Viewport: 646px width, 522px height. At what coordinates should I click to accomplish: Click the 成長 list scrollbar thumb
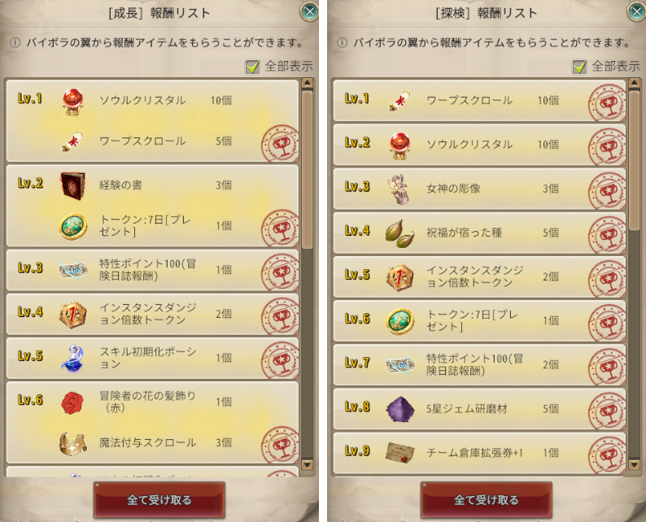pyautogui.click(x=307, y=169)
